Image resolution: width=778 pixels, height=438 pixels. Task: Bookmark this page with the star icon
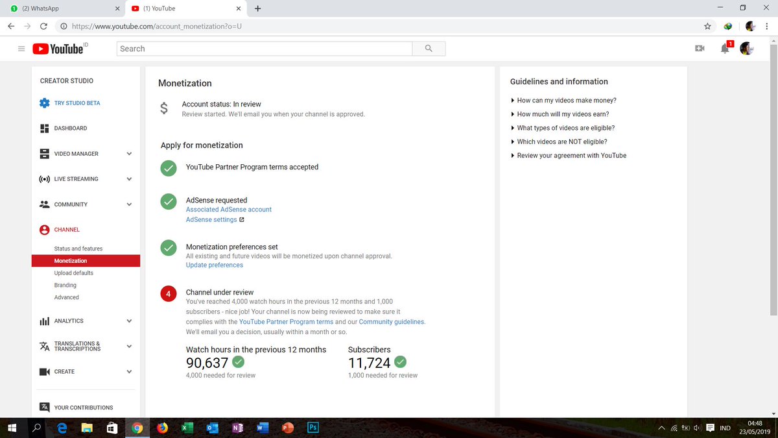707,27
